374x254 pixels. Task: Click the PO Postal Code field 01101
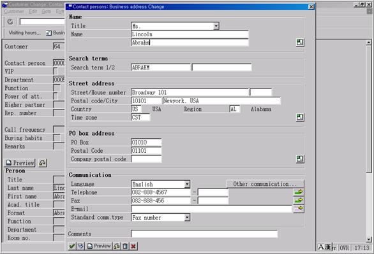pos(146,150)
